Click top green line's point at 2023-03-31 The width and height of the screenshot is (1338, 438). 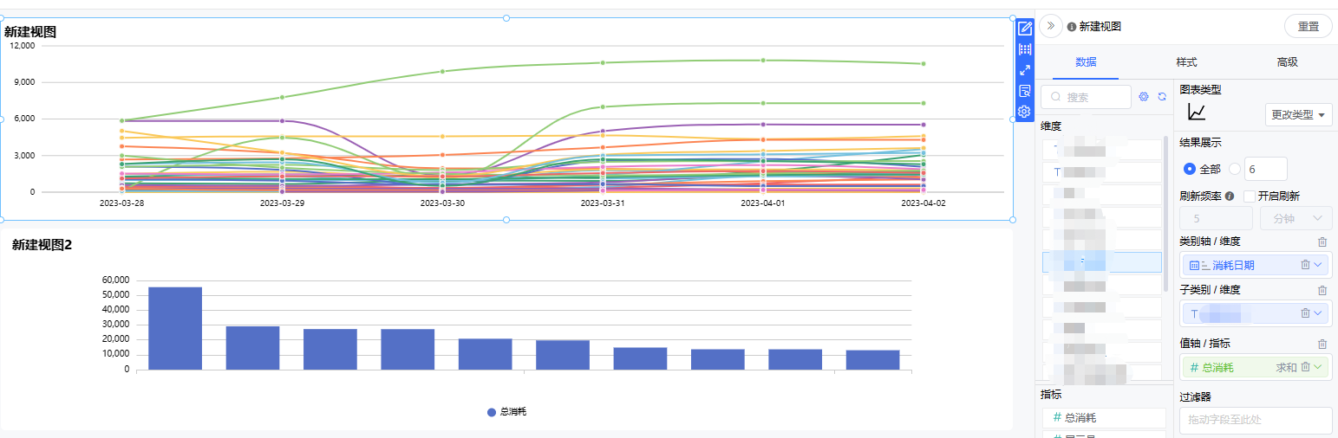tap(603, 62)
